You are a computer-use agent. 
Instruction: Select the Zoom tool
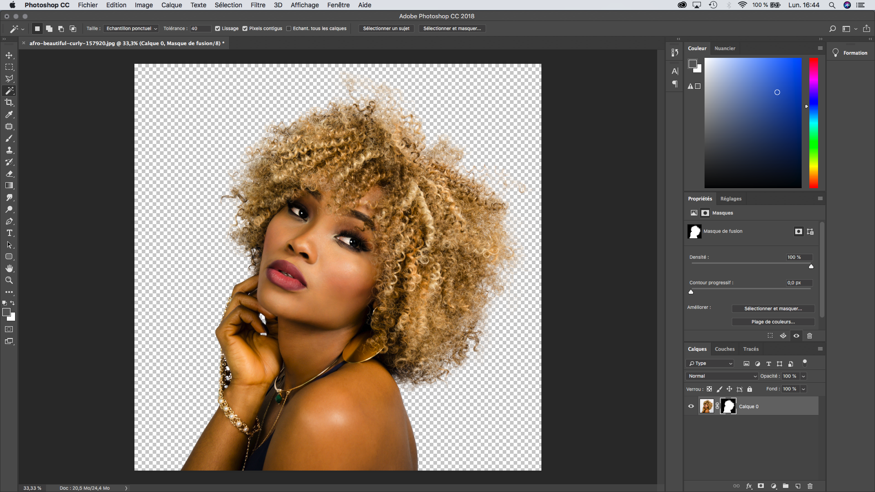coord(9,280)
